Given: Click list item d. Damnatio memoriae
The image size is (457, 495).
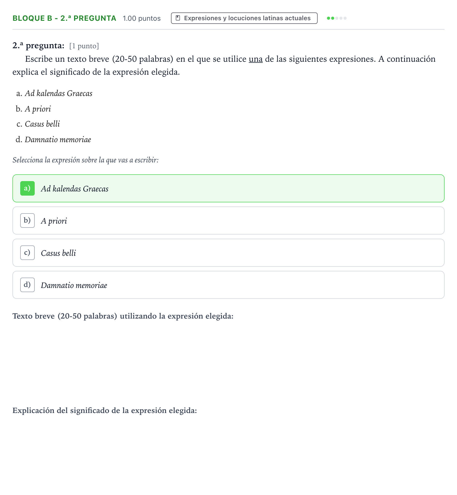Looking at the screenshot, I should coord(53,140).
